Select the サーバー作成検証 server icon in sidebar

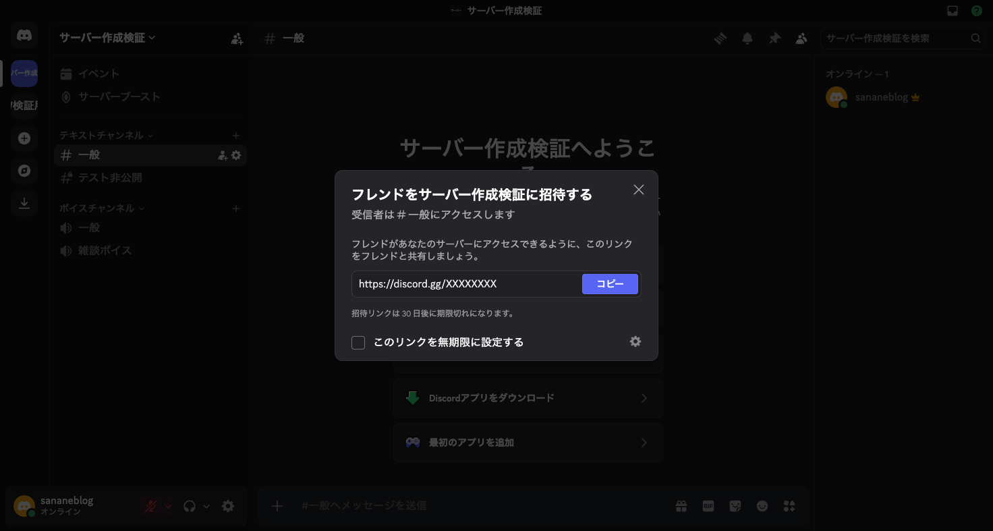pos(24,73)
